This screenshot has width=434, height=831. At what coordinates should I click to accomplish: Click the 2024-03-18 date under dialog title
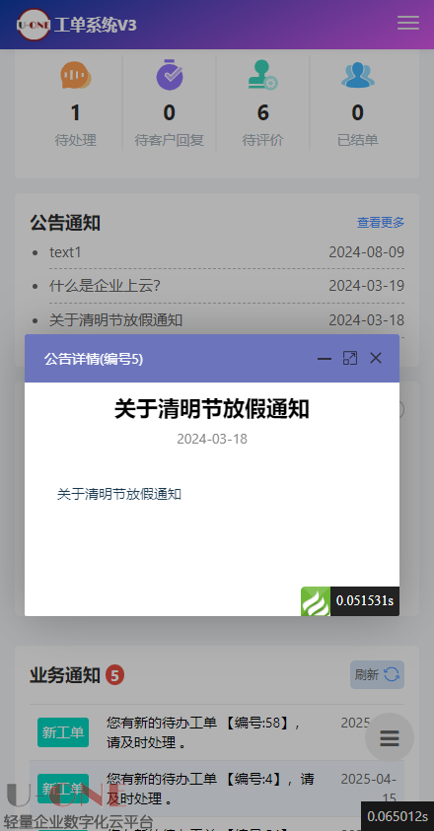point(212,439)
